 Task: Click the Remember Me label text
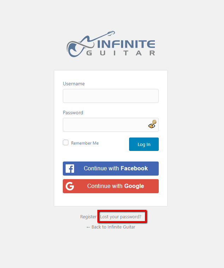tap(85, 143)
